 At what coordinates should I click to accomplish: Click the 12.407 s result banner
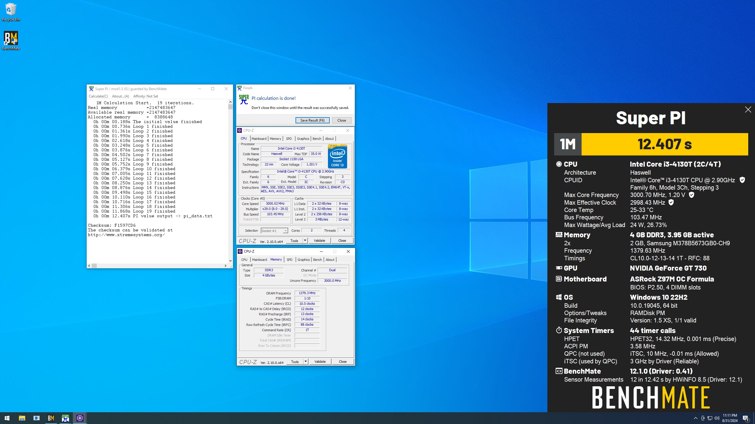click(664, 144)
